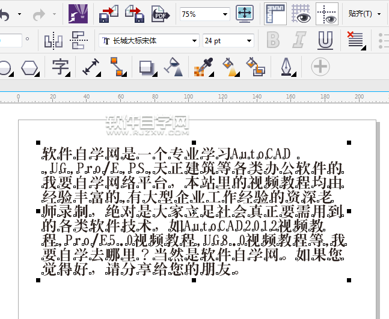The image size is (389, 319).
Task: Toggle the show grid eye icon
Action: pos(301,14)
